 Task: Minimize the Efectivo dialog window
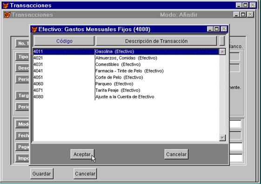coord(210,29)
